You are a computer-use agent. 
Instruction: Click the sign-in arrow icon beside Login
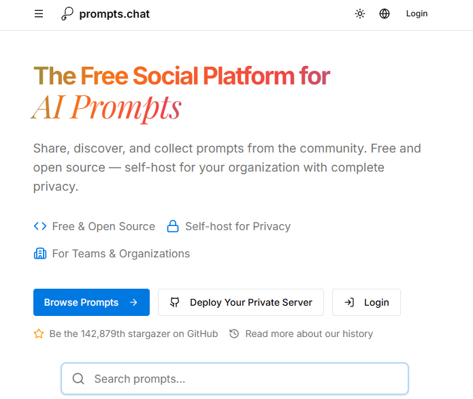tap(349, 302)
